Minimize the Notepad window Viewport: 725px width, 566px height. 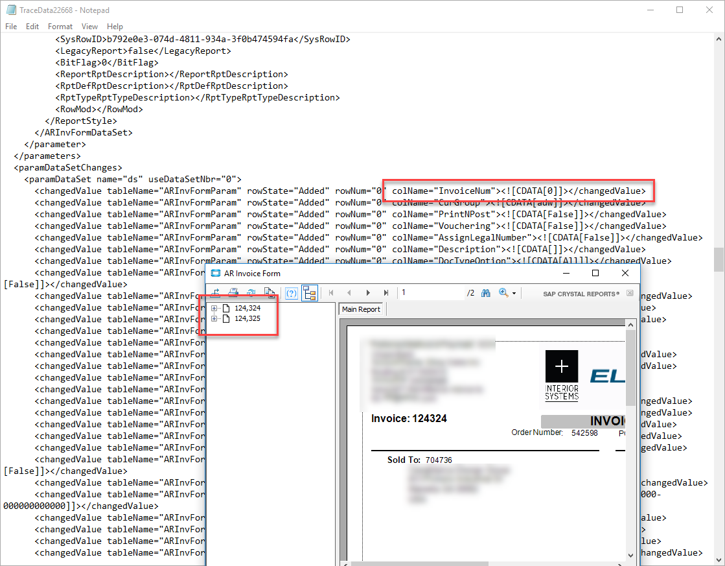tap(650, 10)
